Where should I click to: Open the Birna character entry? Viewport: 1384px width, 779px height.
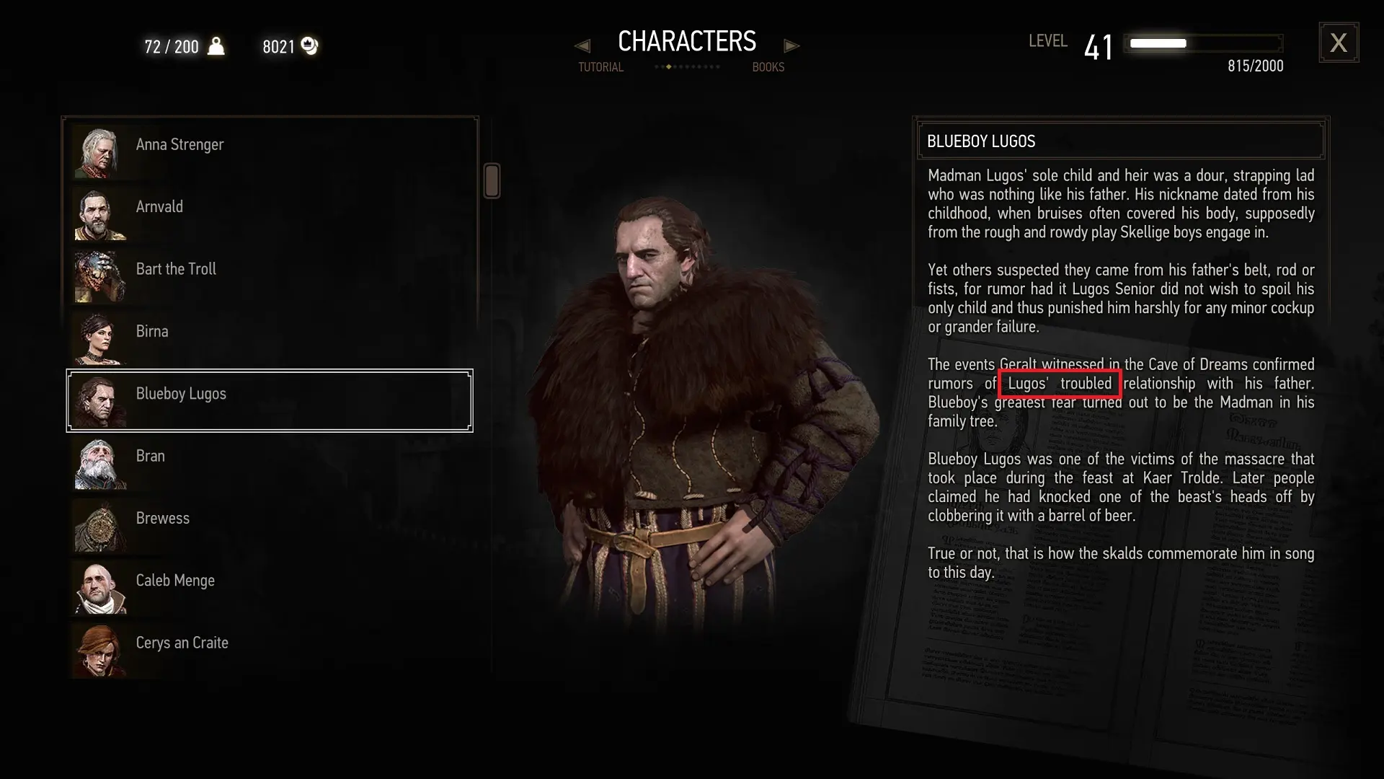272,339
